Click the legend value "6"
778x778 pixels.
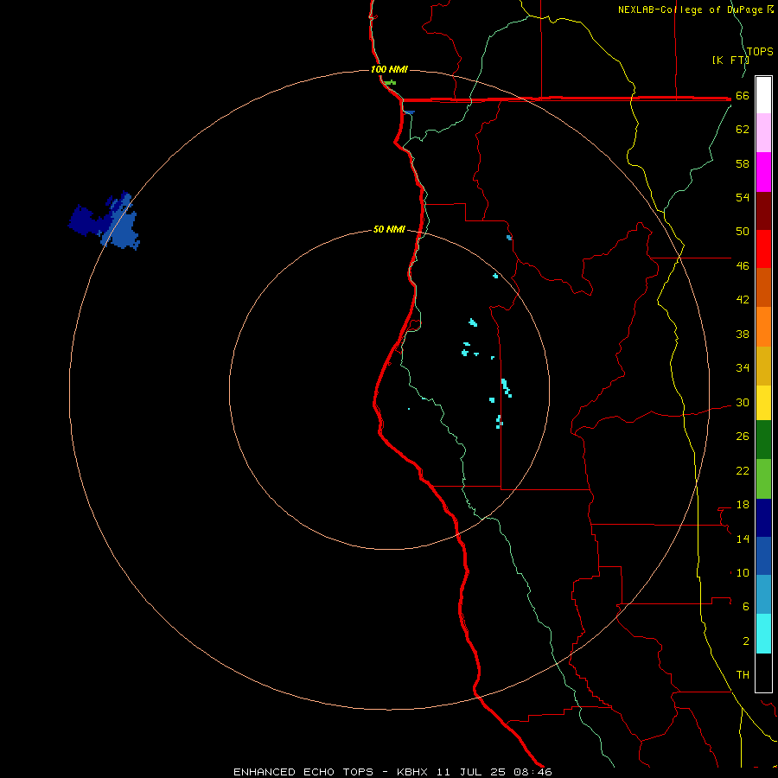[746, 607]
